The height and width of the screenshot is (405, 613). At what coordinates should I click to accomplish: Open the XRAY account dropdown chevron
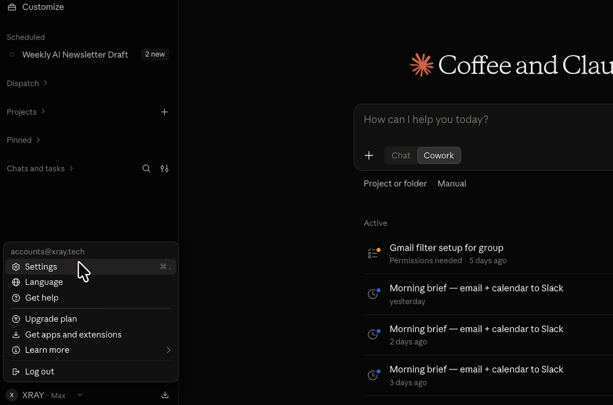(80, 395)
